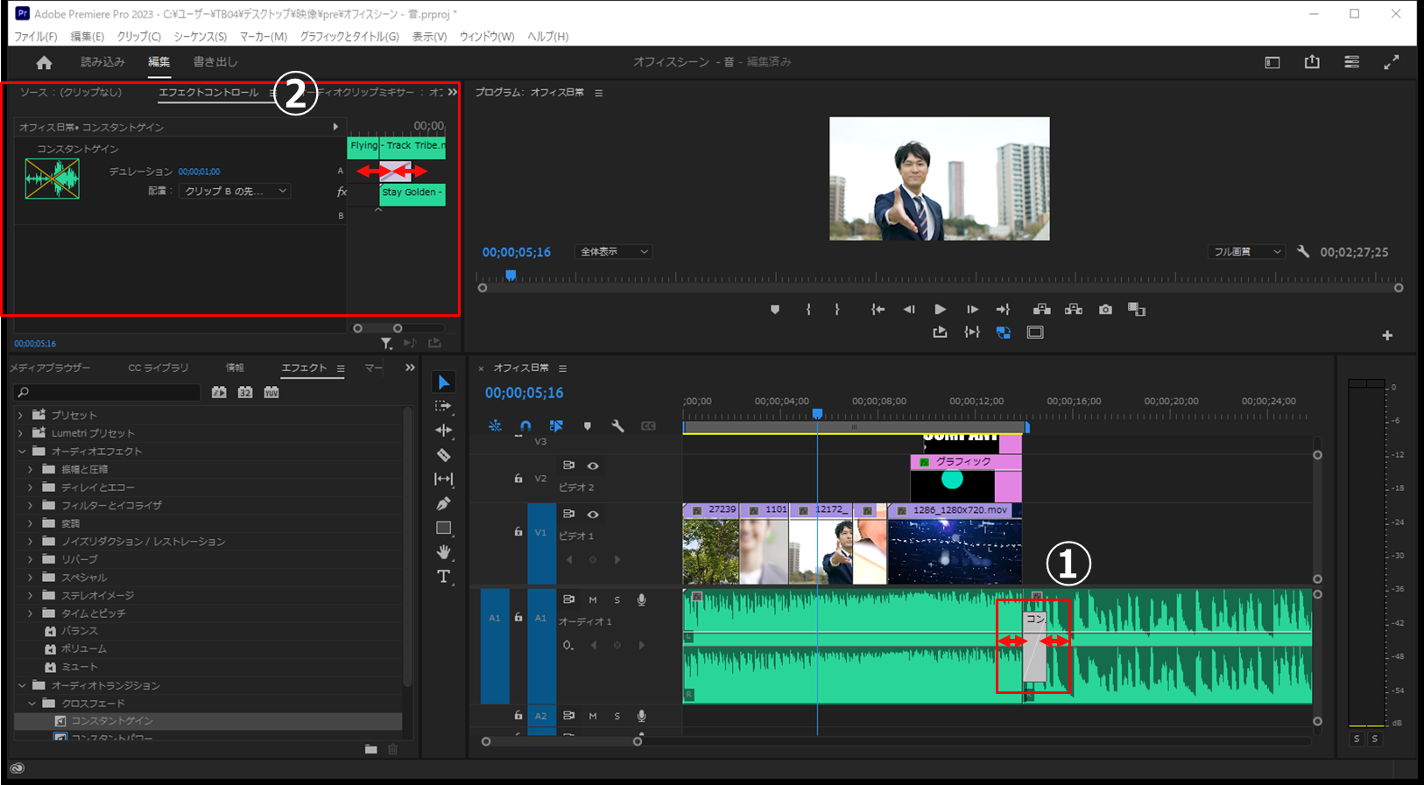Open the 全体表示 zoom level dropdown
Viewport: 1424px width, 785px height.
click(x=613, y=252)
